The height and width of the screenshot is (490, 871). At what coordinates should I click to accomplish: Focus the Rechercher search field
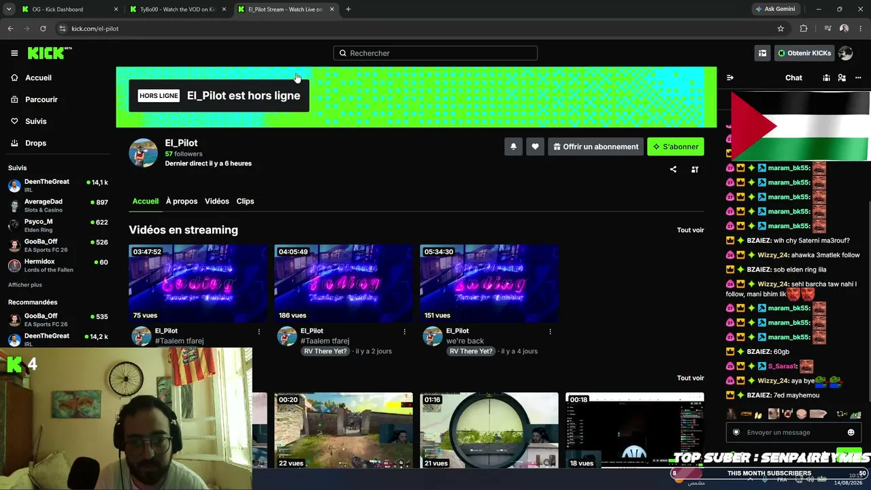pos(435,53)
